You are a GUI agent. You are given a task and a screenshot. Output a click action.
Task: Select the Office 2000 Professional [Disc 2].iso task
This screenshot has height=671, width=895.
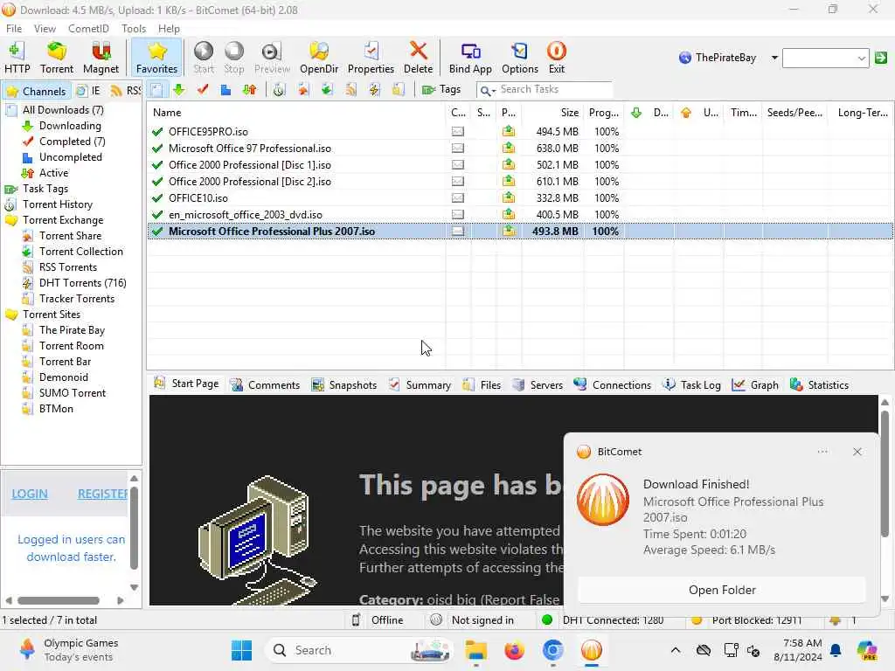click(x=520, y=182)
